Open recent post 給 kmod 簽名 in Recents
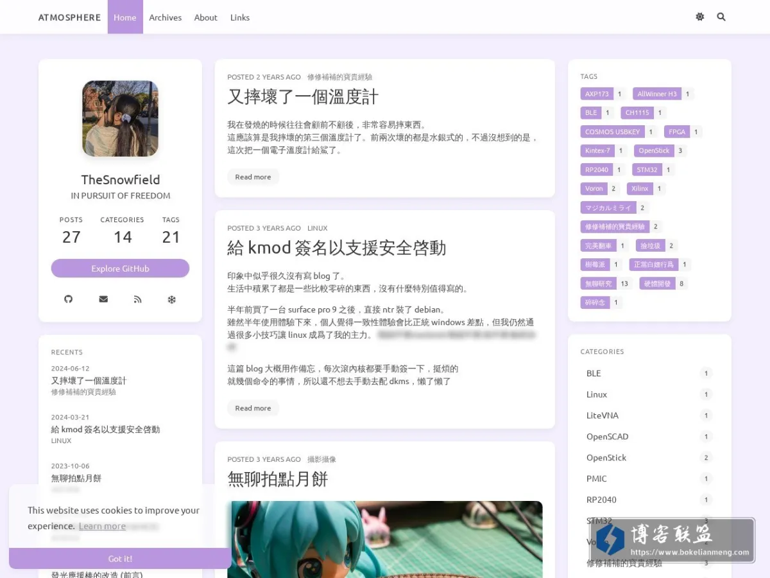The height and width of the screenshot is (578, 770). (x=105, y=429)
